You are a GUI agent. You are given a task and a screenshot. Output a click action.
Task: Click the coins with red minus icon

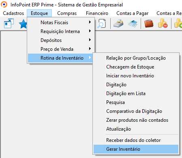coord(163,23)
